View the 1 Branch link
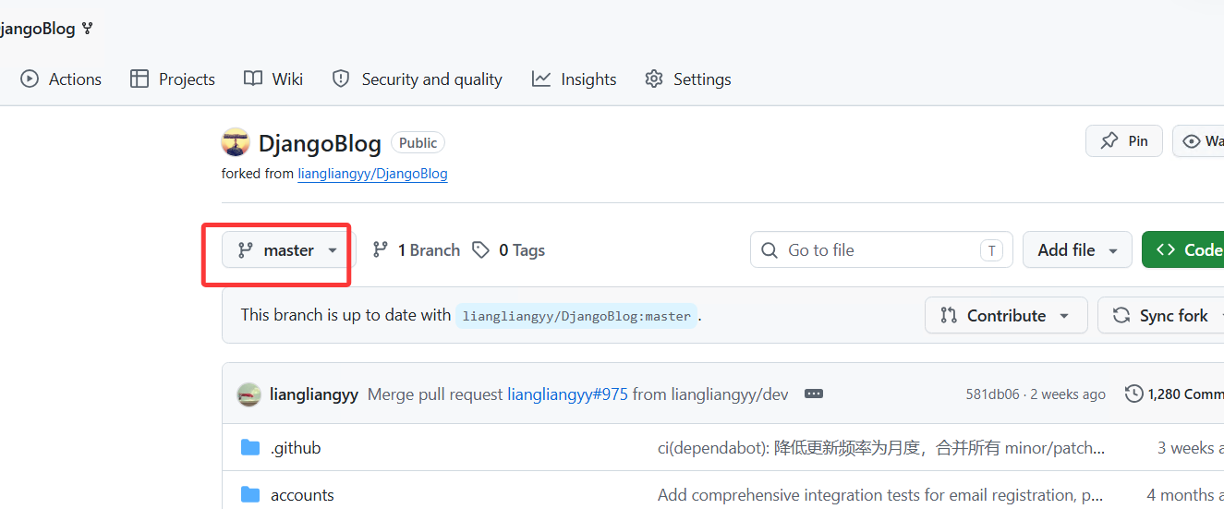Image resolution: width=1224 pixels, height=509 pixels. coord(416,250)
